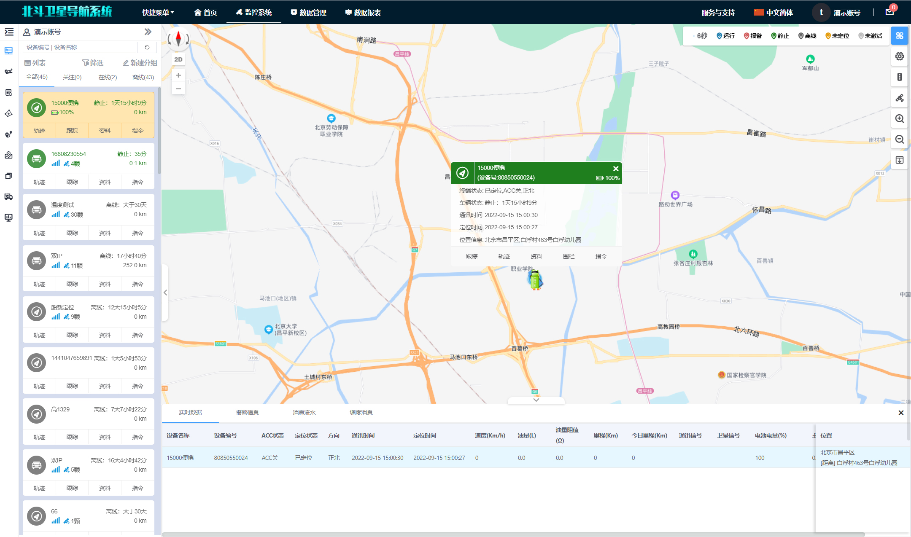The width and height of the screenshot is (911, 537).
Task: Click the map download/export icon
Action: tap(900, 160)
